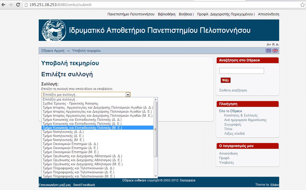
Task: Select highlighted Κοινωνικής και Εκπαιδευτικής Πολιτικής (Μ. Ε.)
Action: [x=98, y=128]
